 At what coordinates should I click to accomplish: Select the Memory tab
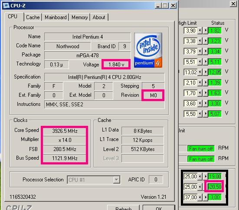click(79, 17)
